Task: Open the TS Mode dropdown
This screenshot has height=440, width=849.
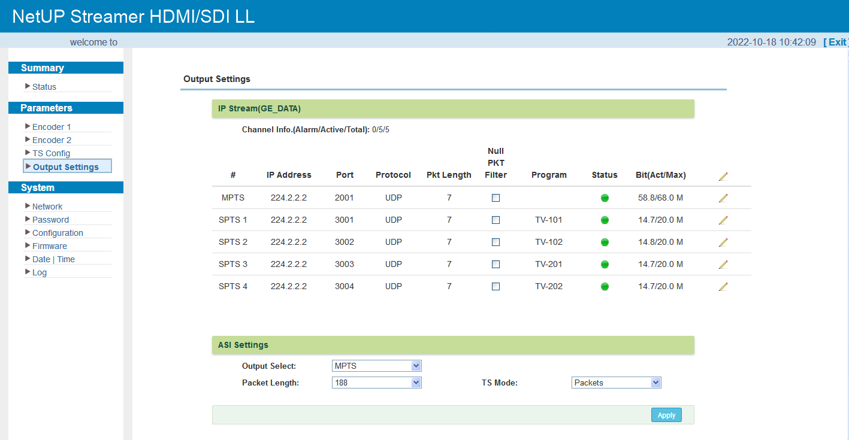Action: [617, 383]
